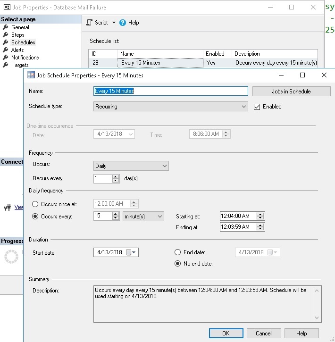Toggle the Enabled checkbox
The width and height of the screenshot is (335, 342).
point(257,107)
